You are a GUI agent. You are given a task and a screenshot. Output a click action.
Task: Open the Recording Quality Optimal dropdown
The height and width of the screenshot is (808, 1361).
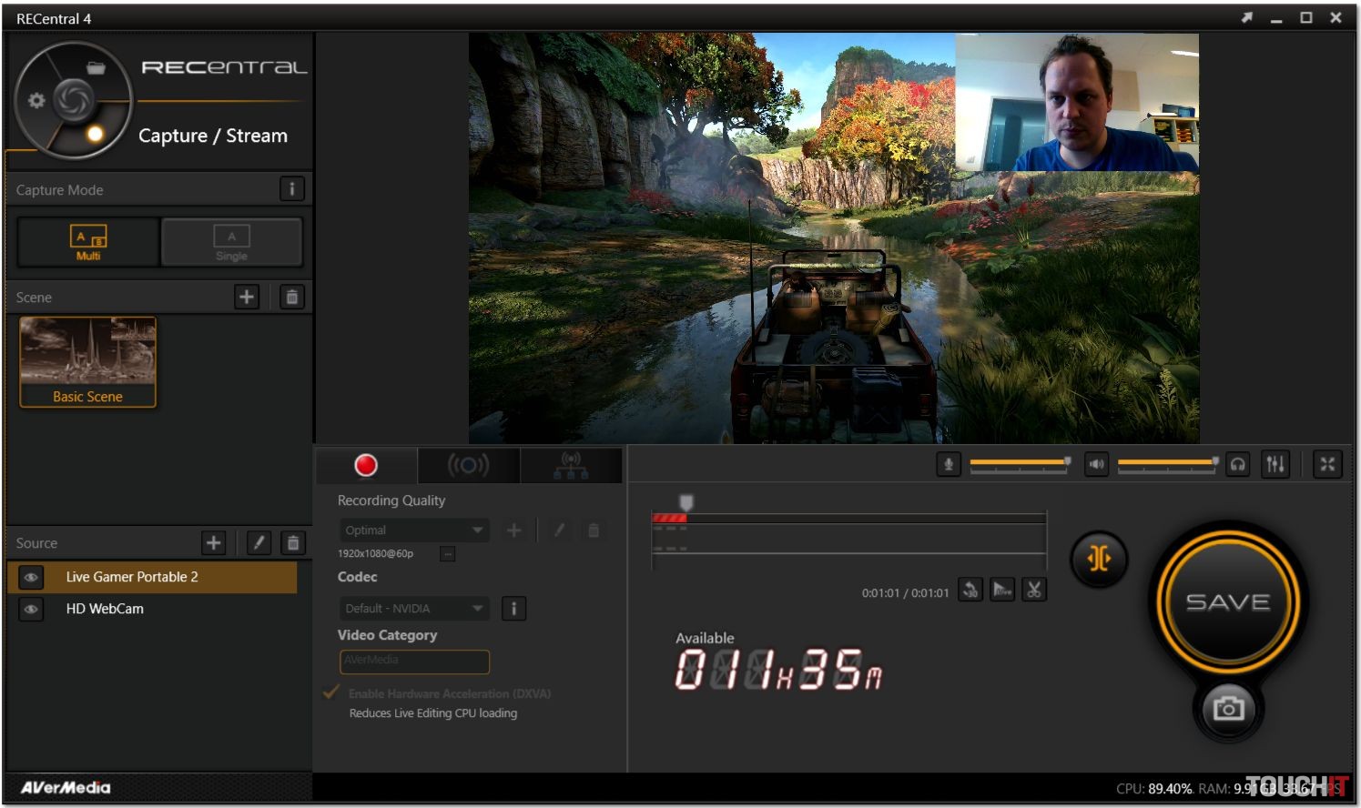point(414,530)
